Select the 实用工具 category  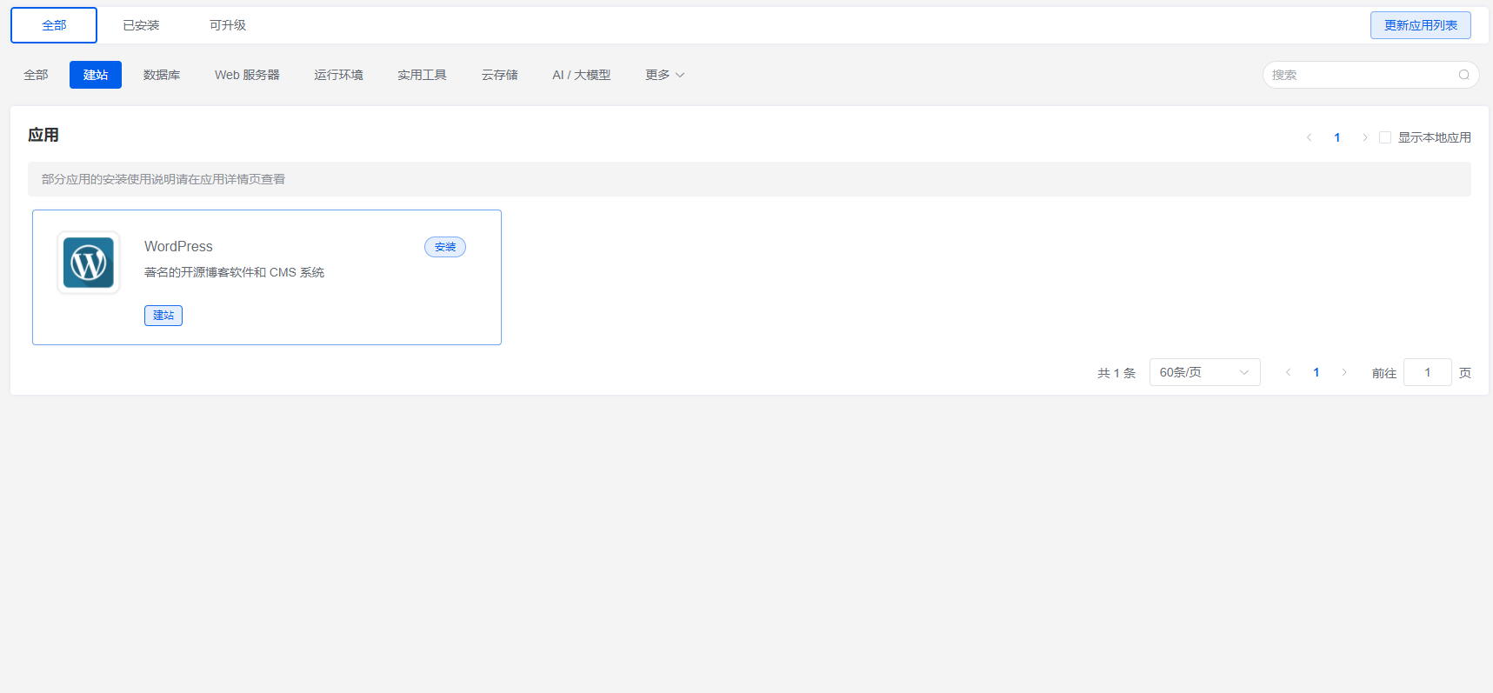coord(422,75)
